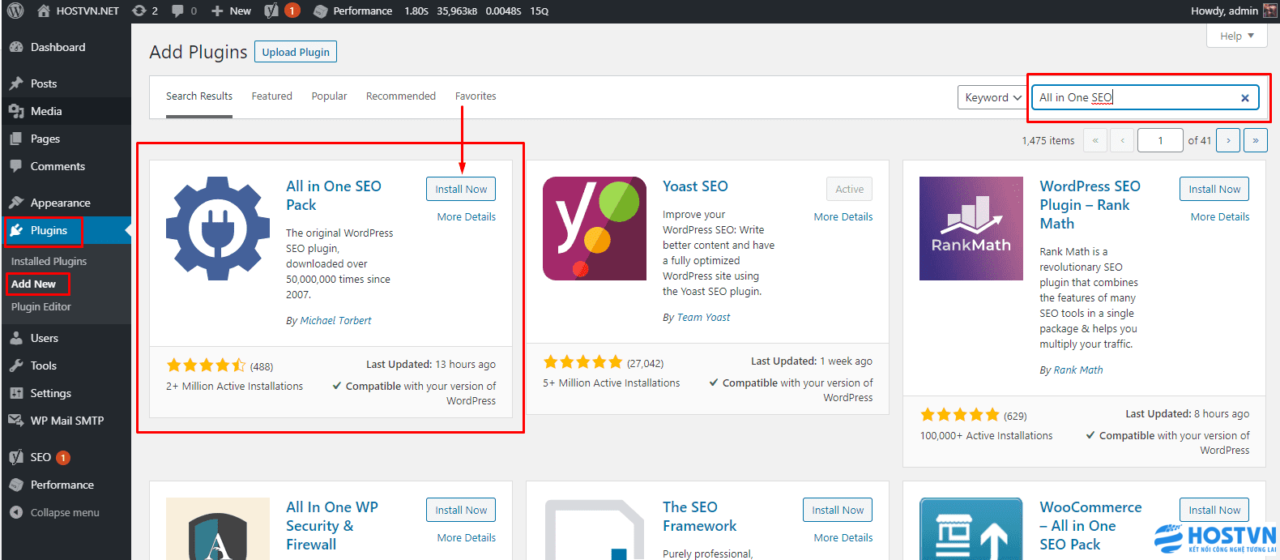Switch to the Popular tab
The height and width of the screenshot is (560, 1280).
click(x=329, y=96)
